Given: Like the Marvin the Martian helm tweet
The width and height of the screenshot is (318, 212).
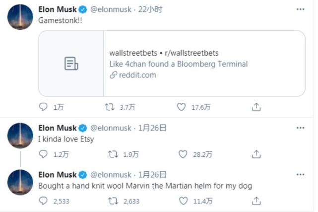Looking at the screenshot, I should click(184, 201).
